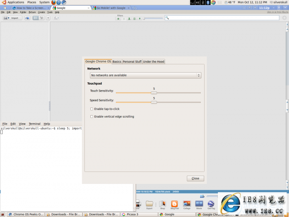289x217 pixels.
Task: Switch Picasa to flat folder view icon
Action: click(x=35, y=18)
